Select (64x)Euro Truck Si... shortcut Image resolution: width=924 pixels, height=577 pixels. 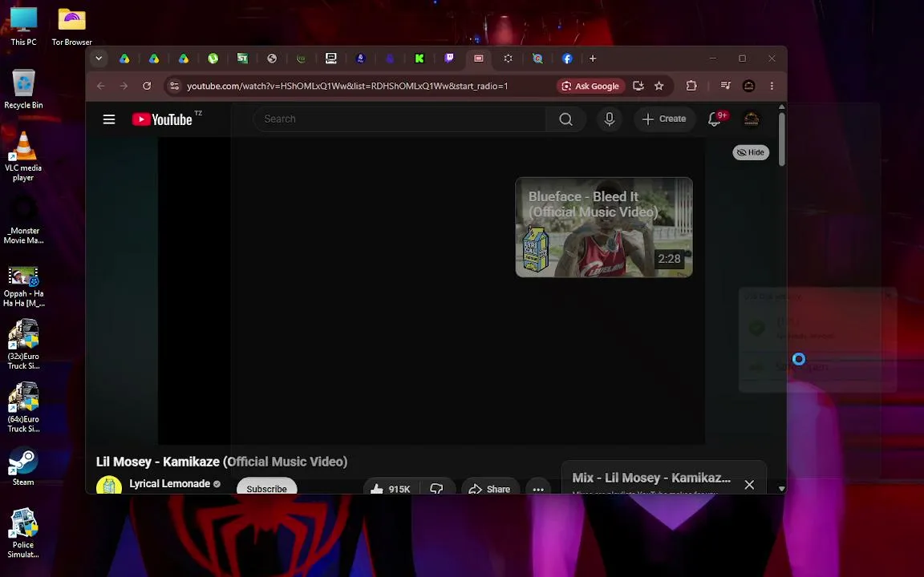pyautogui.click(x=23, y=407)
